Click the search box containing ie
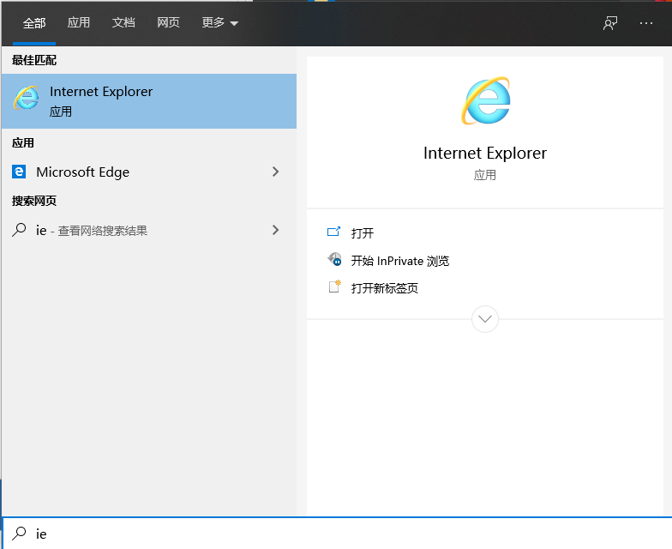This screenshot has width=672, height=549. 343,534
